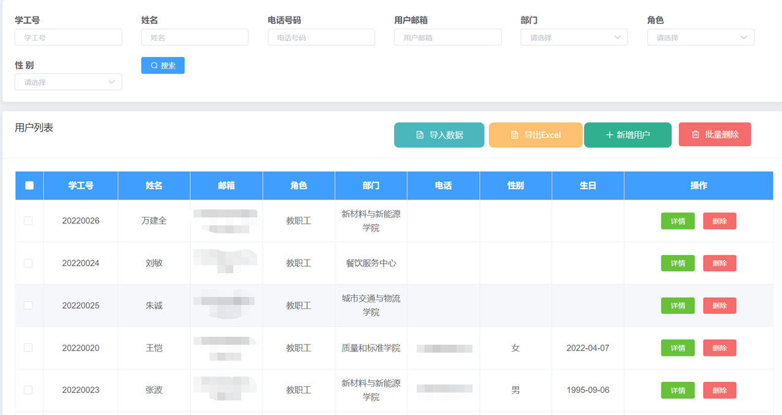Screen dimensions: 782x415
Task: Open the 部门 dropdown filter
Action: [x=574, y=37]
